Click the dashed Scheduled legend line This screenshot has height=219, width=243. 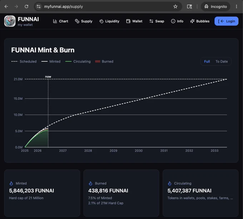[x=15, y=61]
